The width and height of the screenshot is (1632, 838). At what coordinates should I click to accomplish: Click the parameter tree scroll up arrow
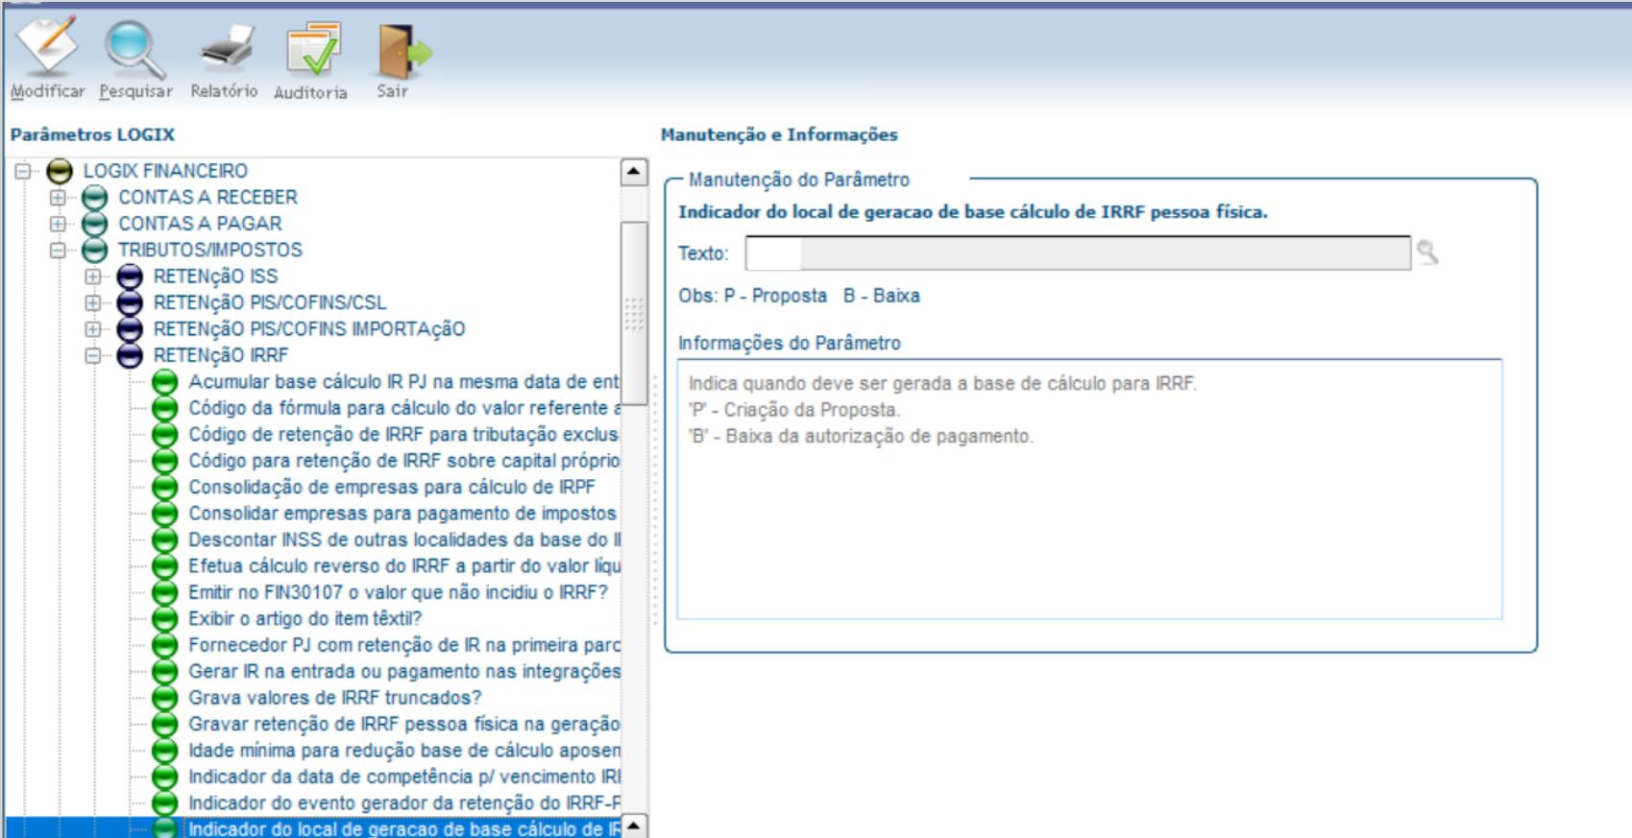(x=634, y=172)
